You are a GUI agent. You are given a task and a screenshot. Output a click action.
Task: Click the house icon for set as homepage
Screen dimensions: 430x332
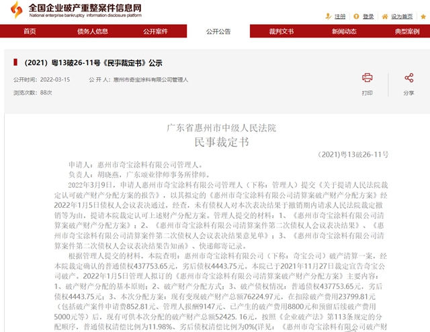tap(385, 17)
